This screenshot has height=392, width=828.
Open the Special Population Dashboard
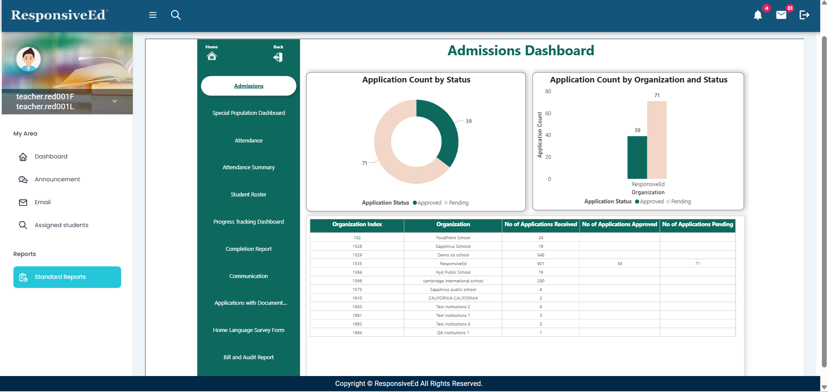[249, 113]
